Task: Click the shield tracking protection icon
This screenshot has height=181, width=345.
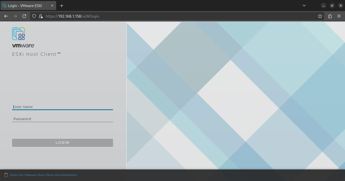Action: 34,16
